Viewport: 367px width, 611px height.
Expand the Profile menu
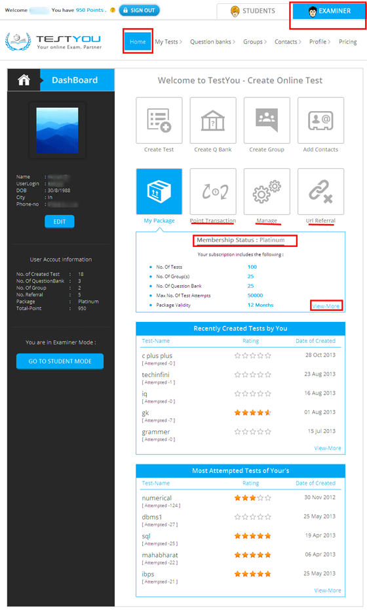[x=320, y=41]
